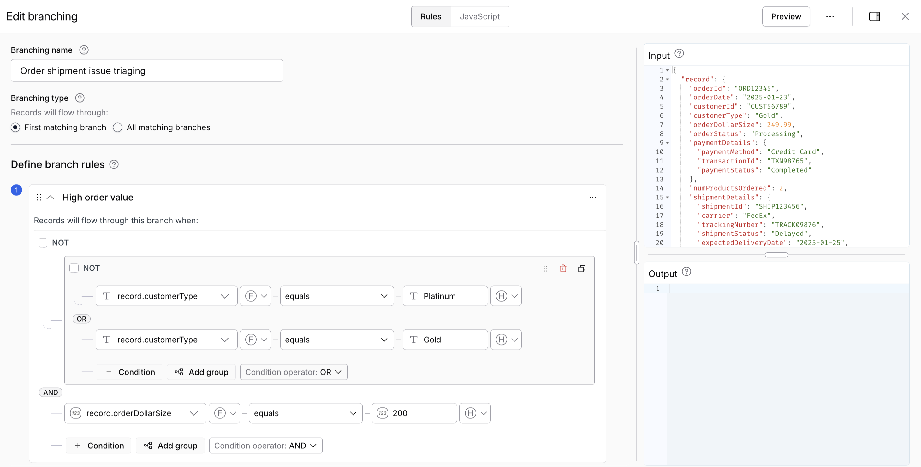Change Condition operator: OR dropdown

pos(294,372)
